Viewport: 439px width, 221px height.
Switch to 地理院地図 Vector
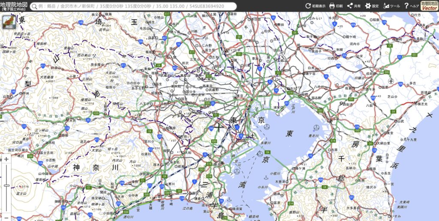coord(429,6)
